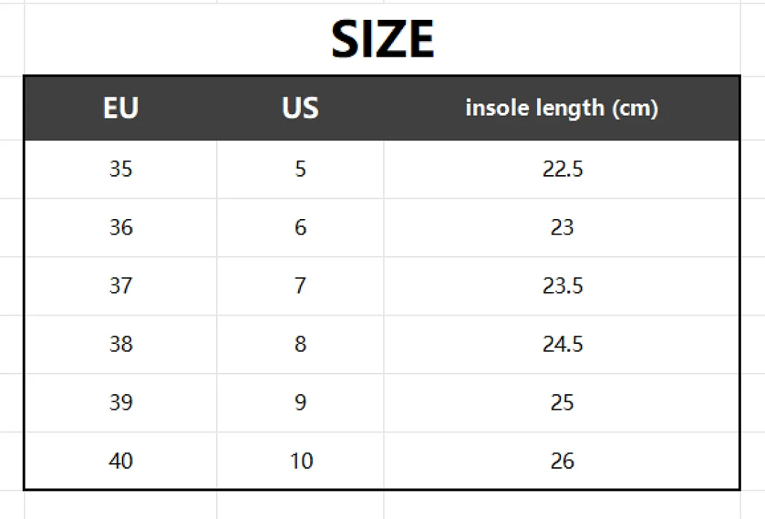The image size is (765, 519).
Task: Select the EU 35 cell
Action: click(120, 169)
